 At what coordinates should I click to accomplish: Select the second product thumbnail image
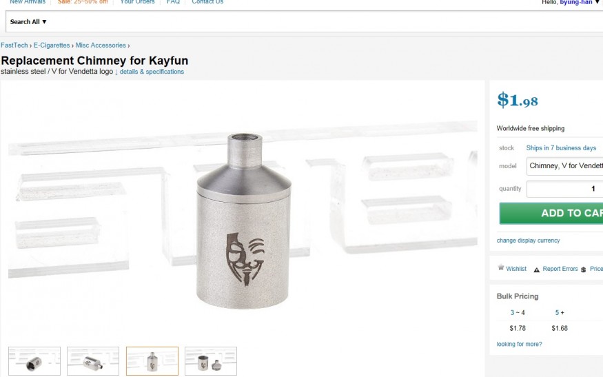coord(93,361)
